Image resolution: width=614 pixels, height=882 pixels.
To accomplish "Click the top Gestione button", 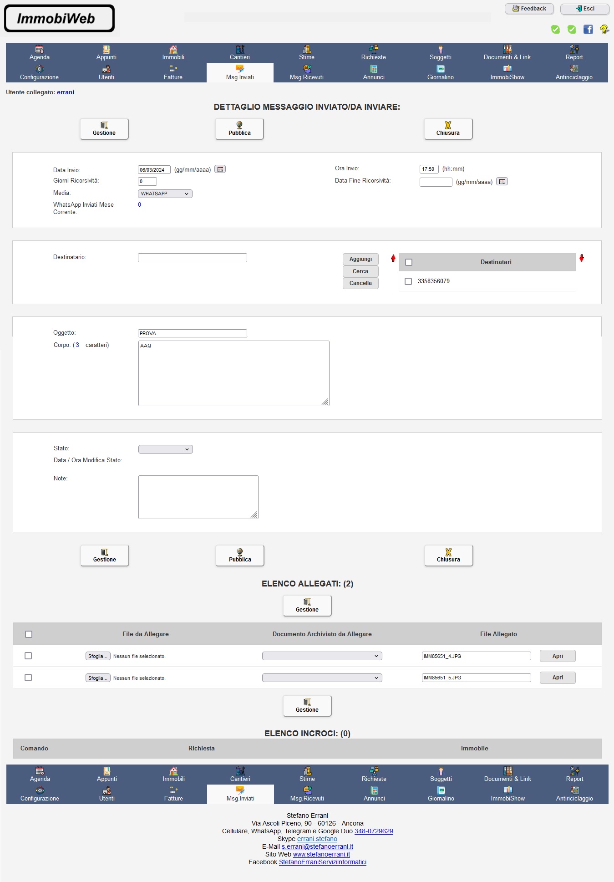I will point(104,129).
